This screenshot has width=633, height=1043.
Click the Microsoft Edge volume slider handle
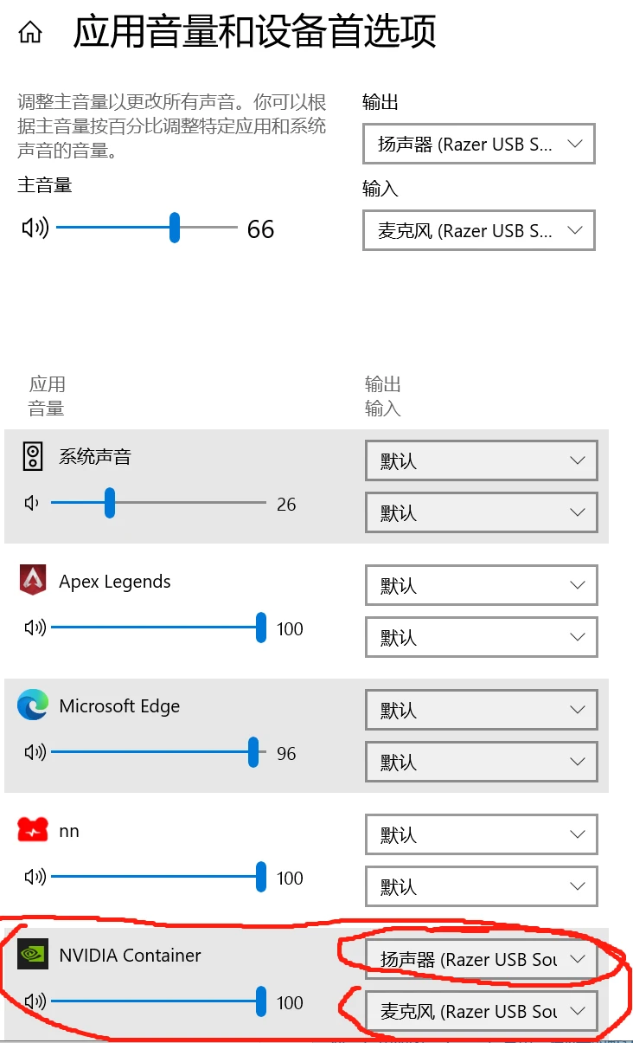click(x=253, y=752)
